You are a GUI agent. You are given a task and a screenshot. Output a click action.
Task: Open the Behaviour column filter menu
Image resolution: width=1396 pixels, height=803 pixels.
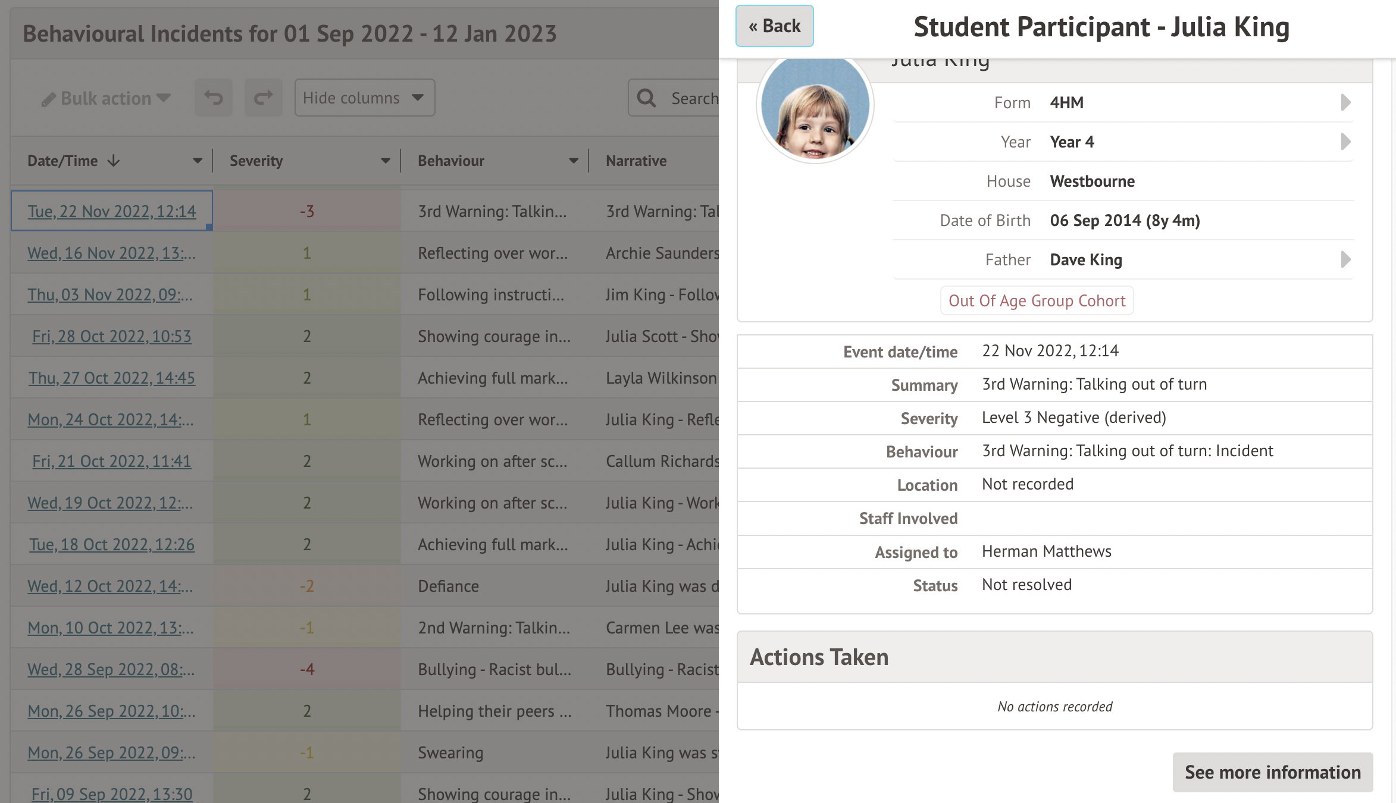pos(574,161)
